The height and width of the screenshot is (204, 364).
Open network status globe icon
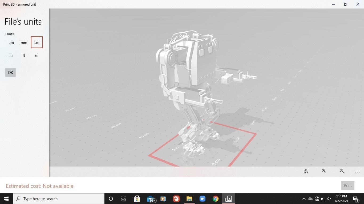[x=317, y=199]
